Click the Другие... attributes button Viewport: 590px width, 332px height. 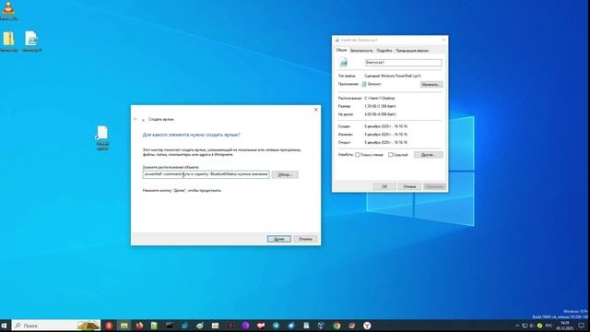point(428,155)
